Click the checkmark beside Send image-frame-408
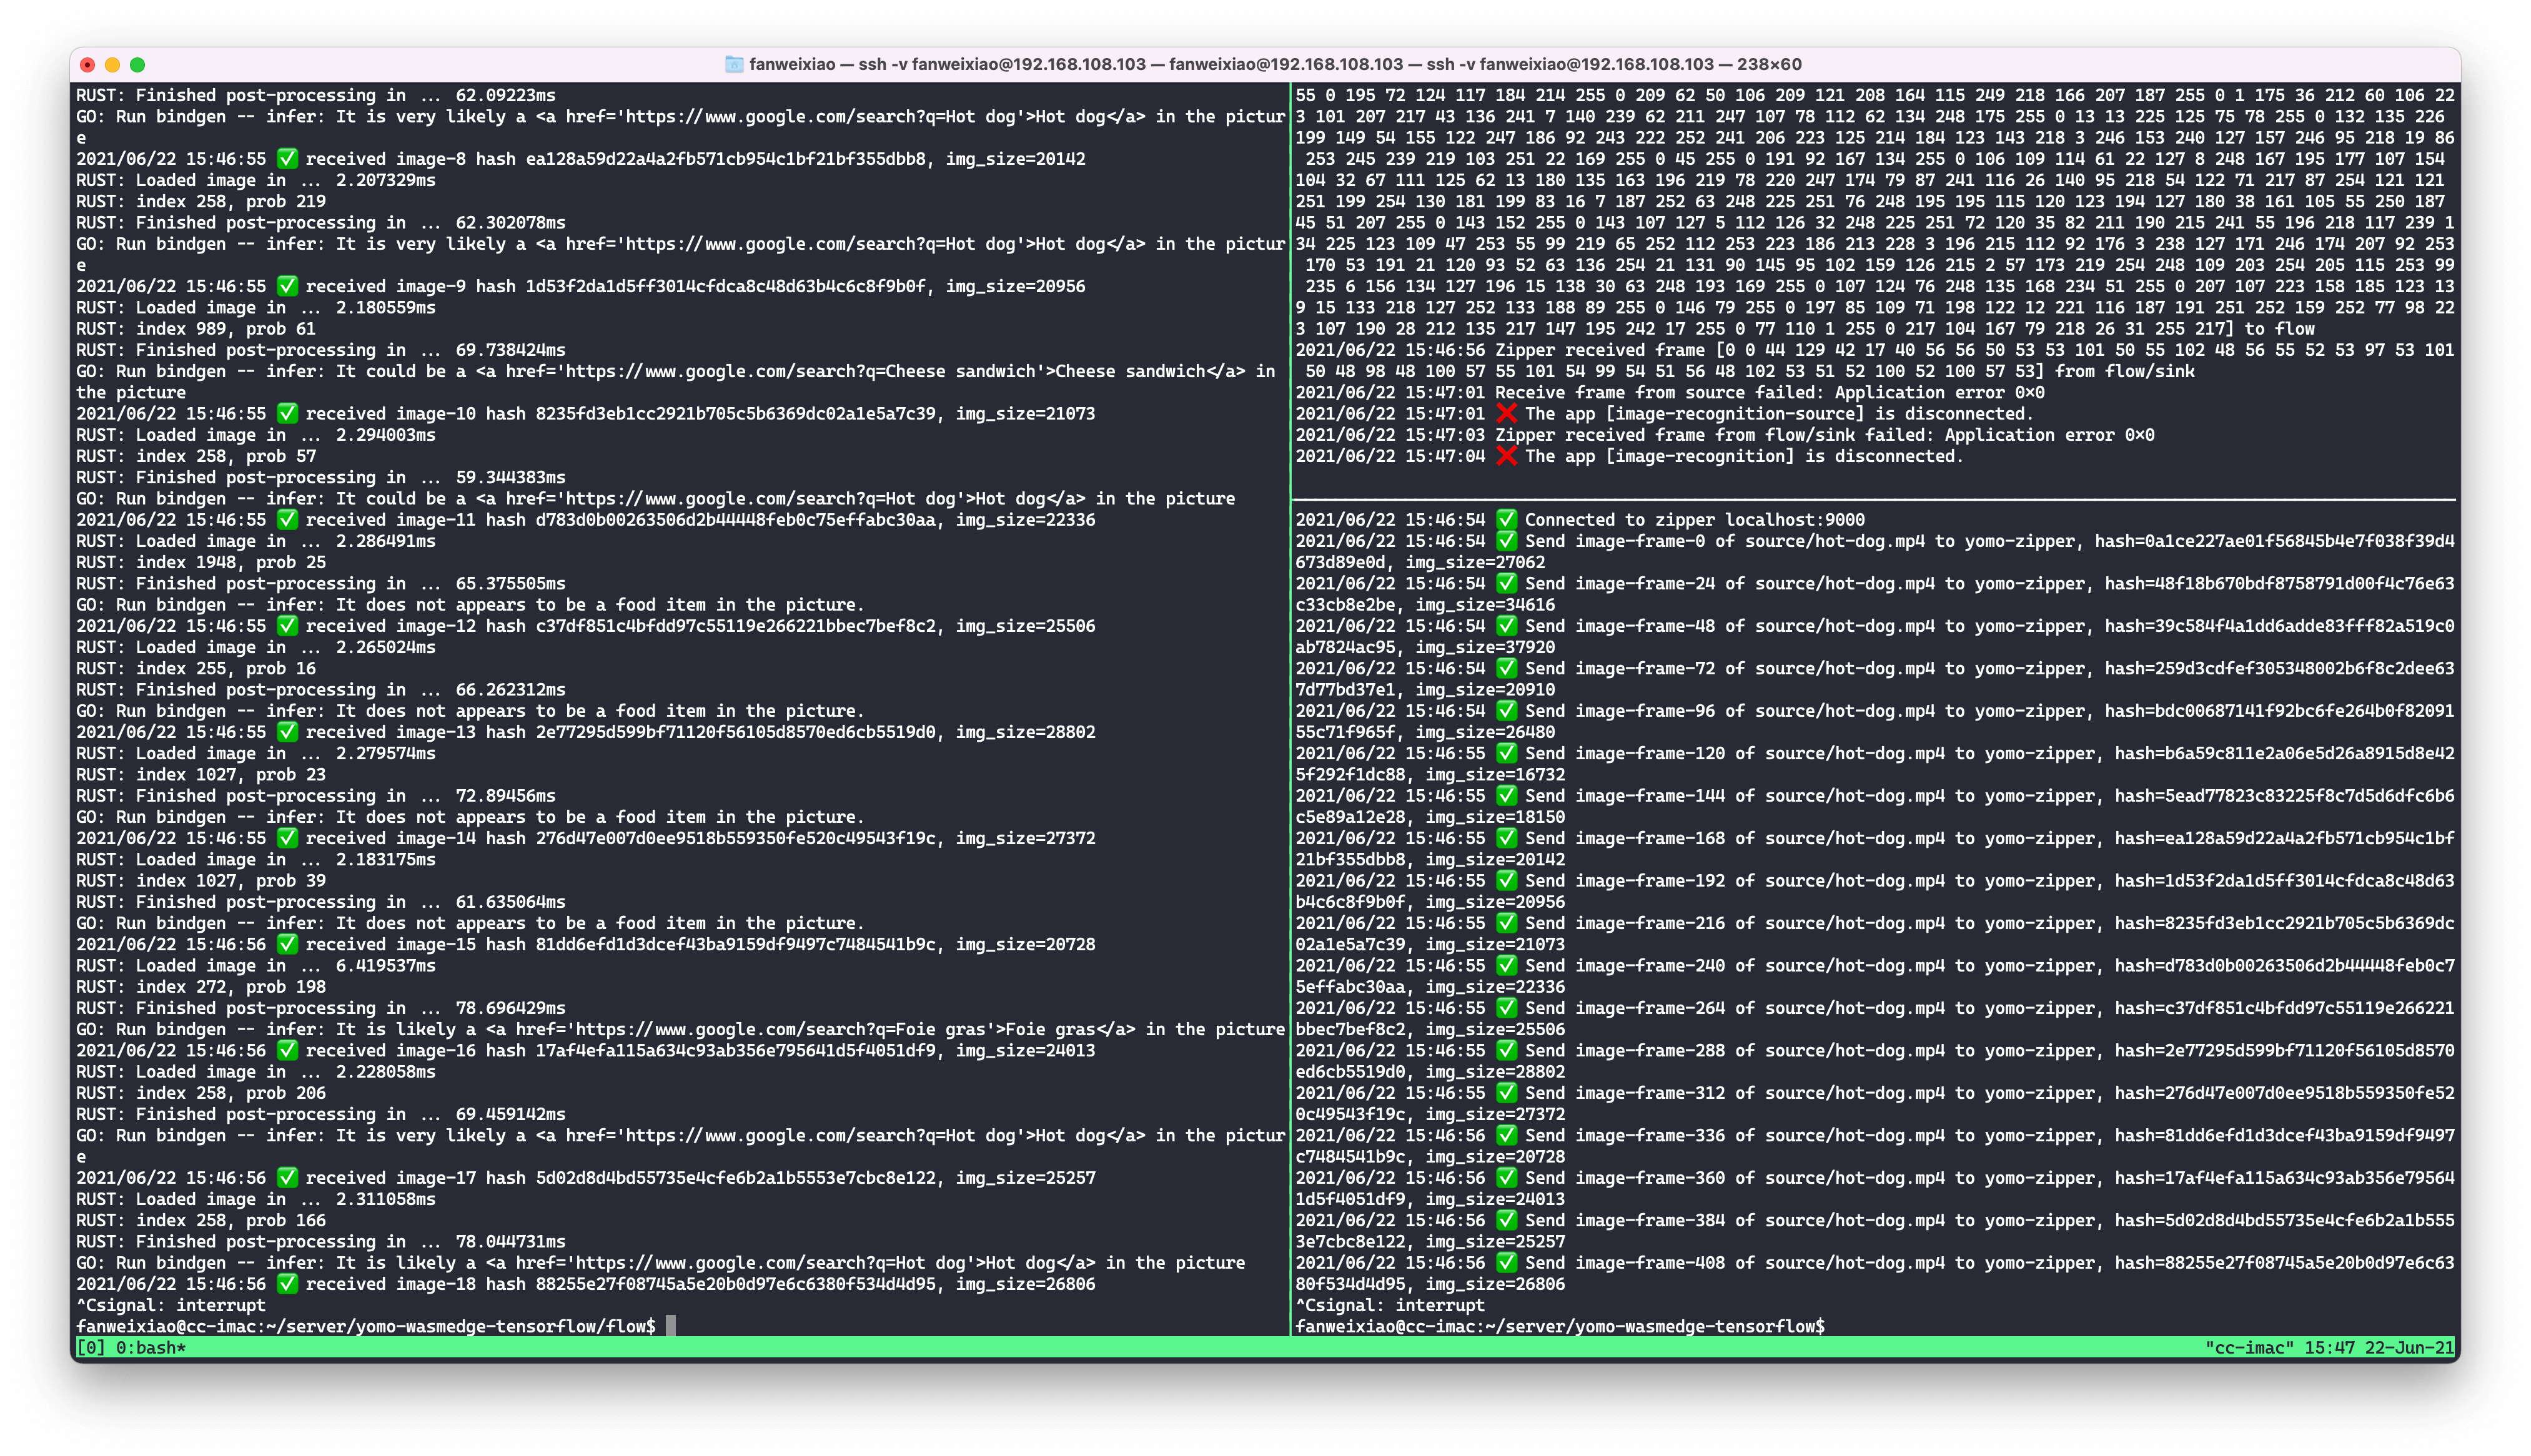Screen dimensions: 2531x1456 (x=1507, y=1262)
